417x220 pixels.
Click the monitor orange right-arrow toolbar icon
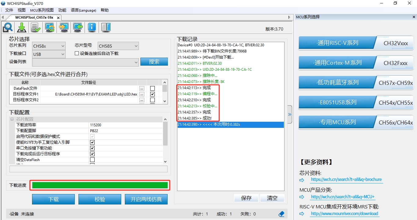[x=64, y=27]
